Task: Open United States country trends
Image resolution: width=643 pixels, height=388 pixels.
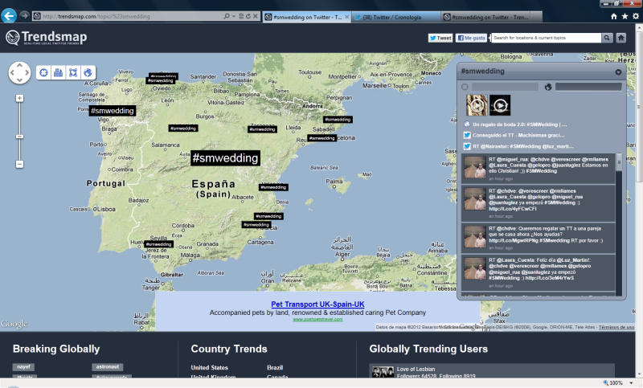Action: 210,367
